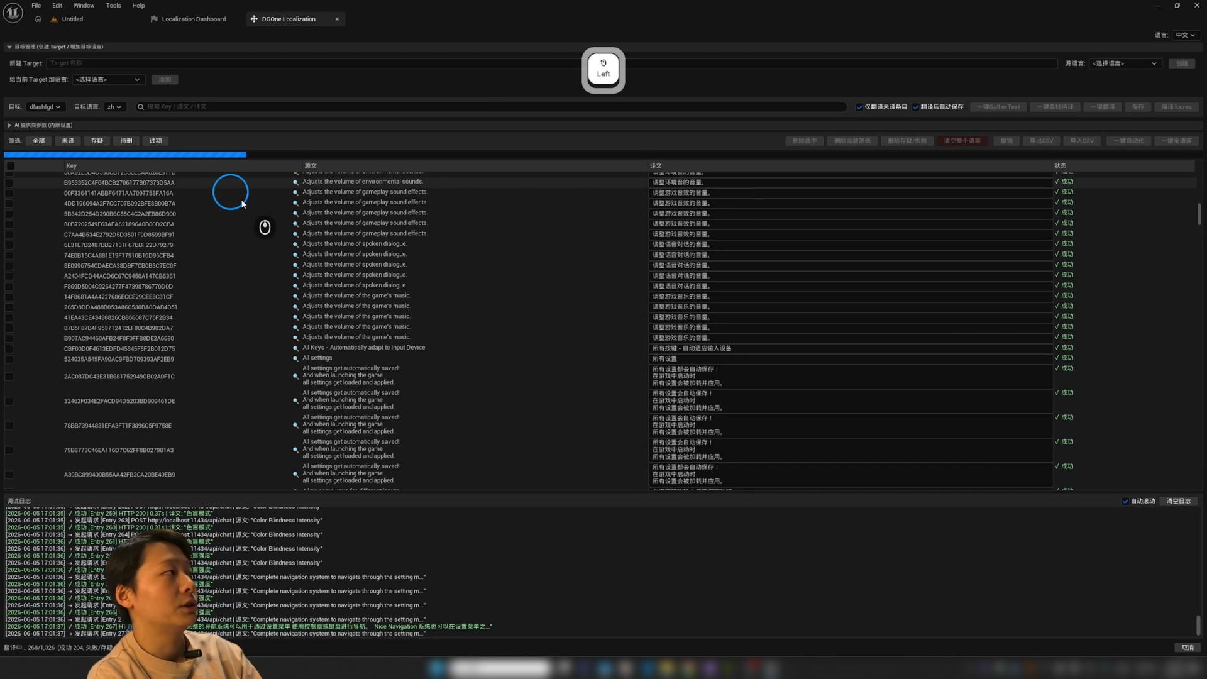
Task: Click magnifier icon for row C7AA4B534E2792D5D3501F9D8599BF91
Action: pos(295,235)
